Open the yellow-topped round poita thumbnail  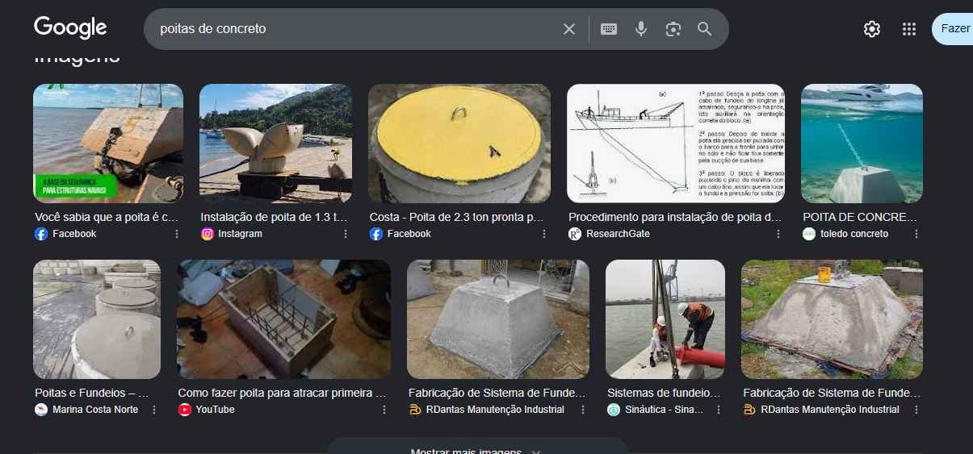coord(459,143)
